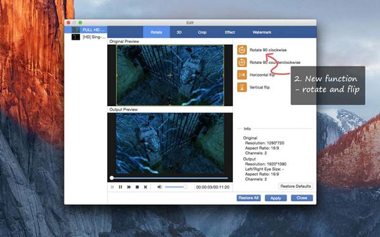Adjust the volume slider

176,187
